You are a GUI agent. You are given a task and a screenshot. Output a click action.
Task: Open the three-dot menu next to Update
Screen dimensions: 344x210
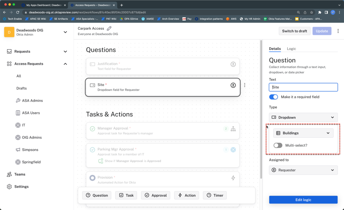[338, 31]
